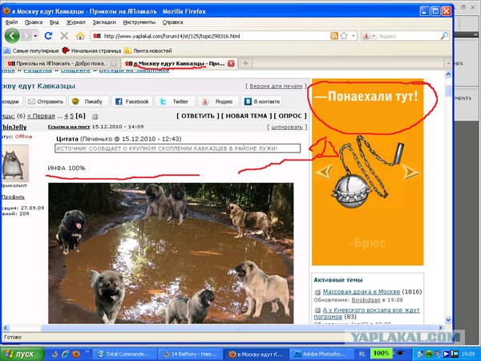The width and height of the screenshot is (481, 361).
Task: Open Самые популярные bookmark
Action: (x=31, y=51)
